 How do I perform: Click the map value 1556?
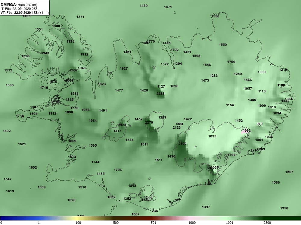point(215,16)
